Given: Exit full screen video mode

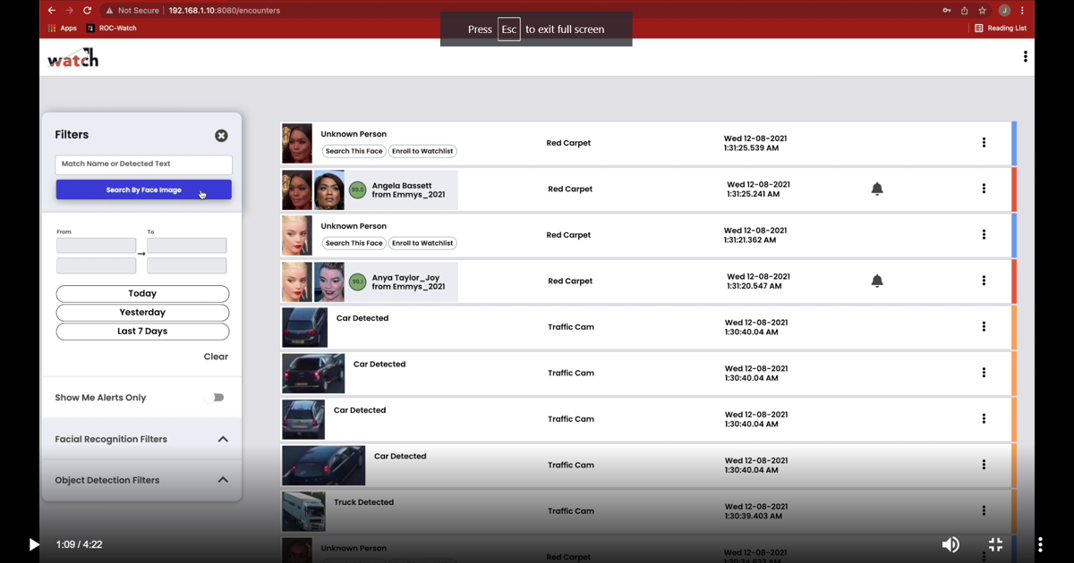Looking at the screenshot, I should [995, 544].
